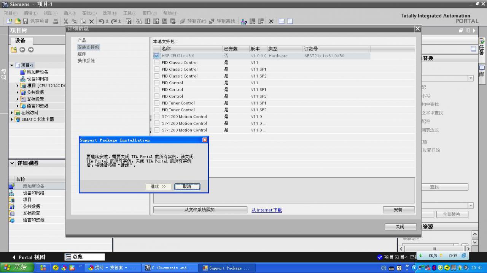Open the 项目 menu
The width and height of the screenshot is (487, 273).
(x=10, y=13)
